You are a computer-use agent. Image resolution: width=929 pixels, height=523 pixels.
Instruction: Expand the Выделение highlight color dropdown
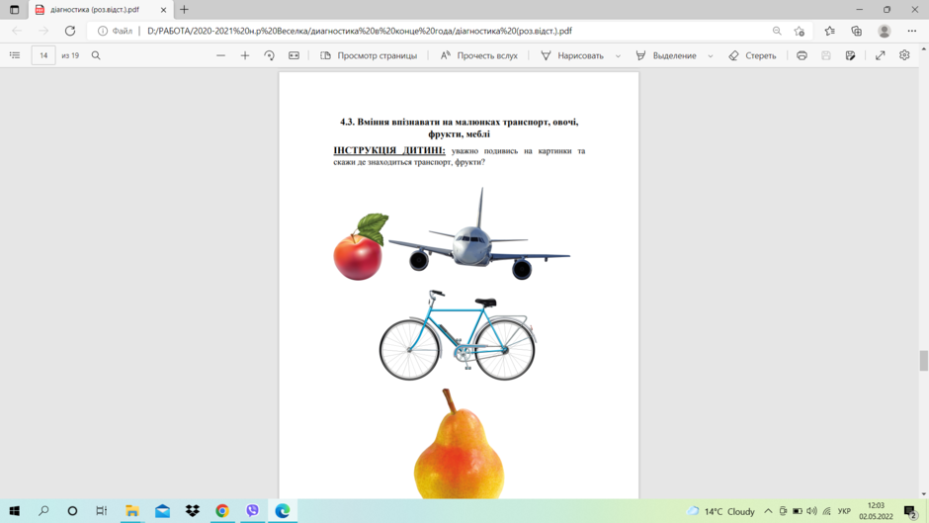pyautogui.click(x=711, y=55)
